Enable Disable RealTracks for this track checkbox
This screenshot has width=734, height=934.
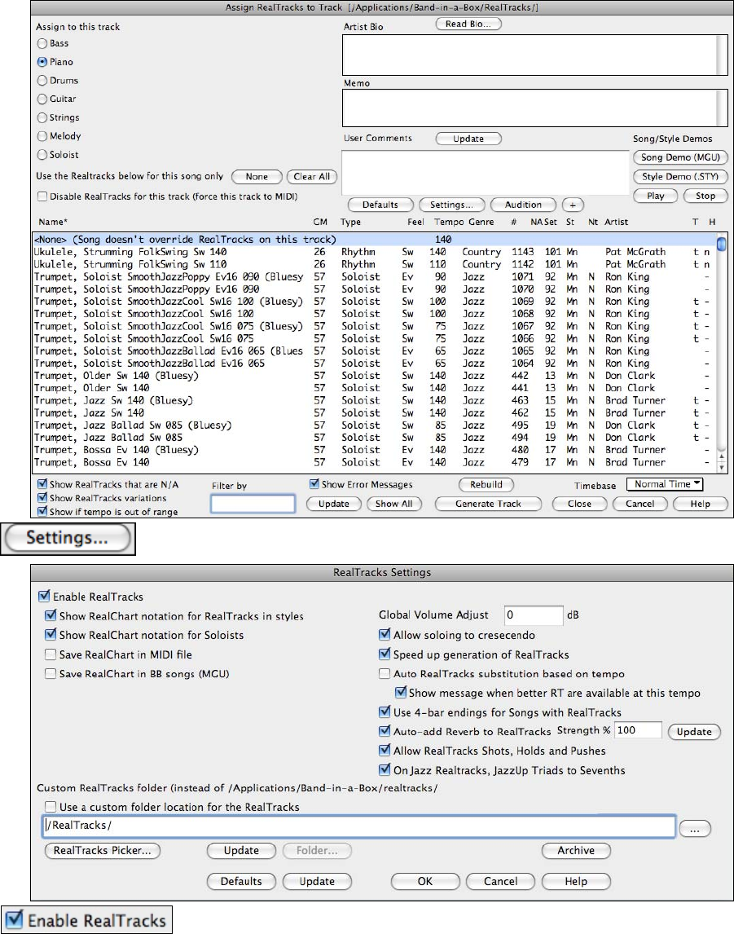point(42,196)
